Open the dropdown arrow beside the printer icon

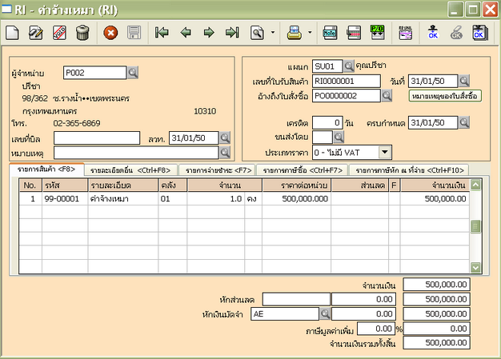[x=308, y=34]
